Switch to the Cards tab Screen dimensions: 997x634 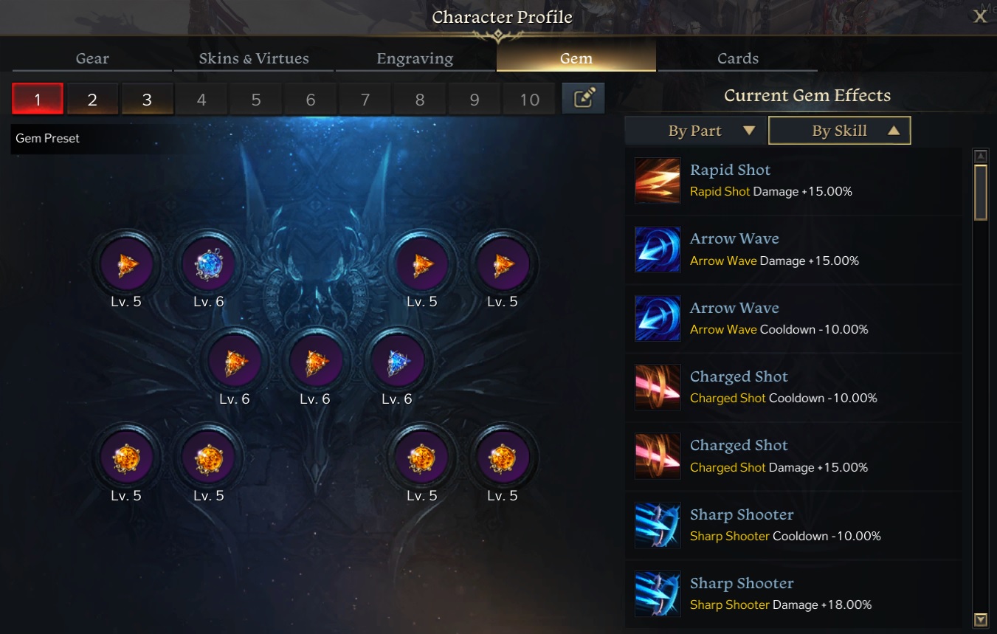click(738, 58)
